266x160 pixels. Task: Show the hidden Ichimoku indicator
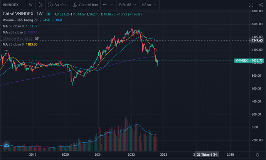click(x=37, y=38)
